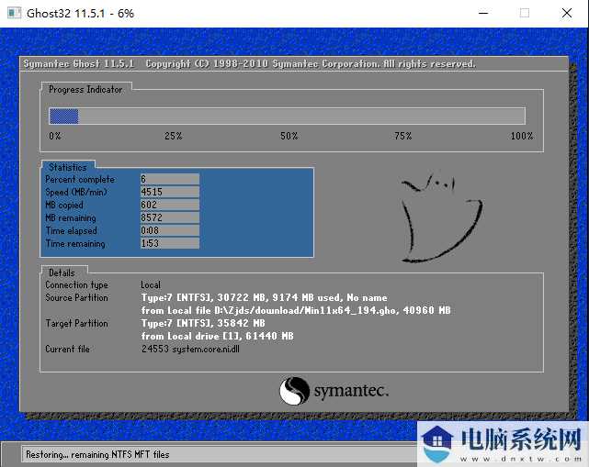The height and width of the screenshot is (467, 589).
Task: Click the 'Win11x64_194.gho' source file line
Action: coord(296,311)
